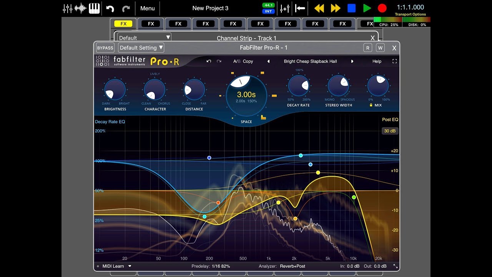This screenshot has width=492, height=277.
Task: Click the 44.1 sample rate indicator
Action: [268, 5]
